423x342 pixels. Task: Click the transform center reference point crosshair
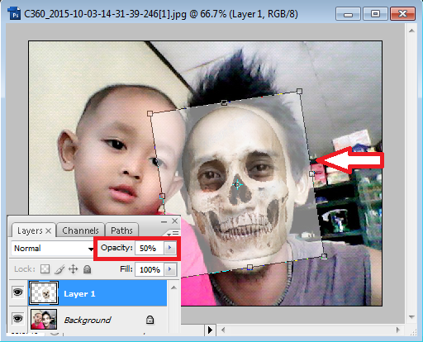(x=237, y=184)
